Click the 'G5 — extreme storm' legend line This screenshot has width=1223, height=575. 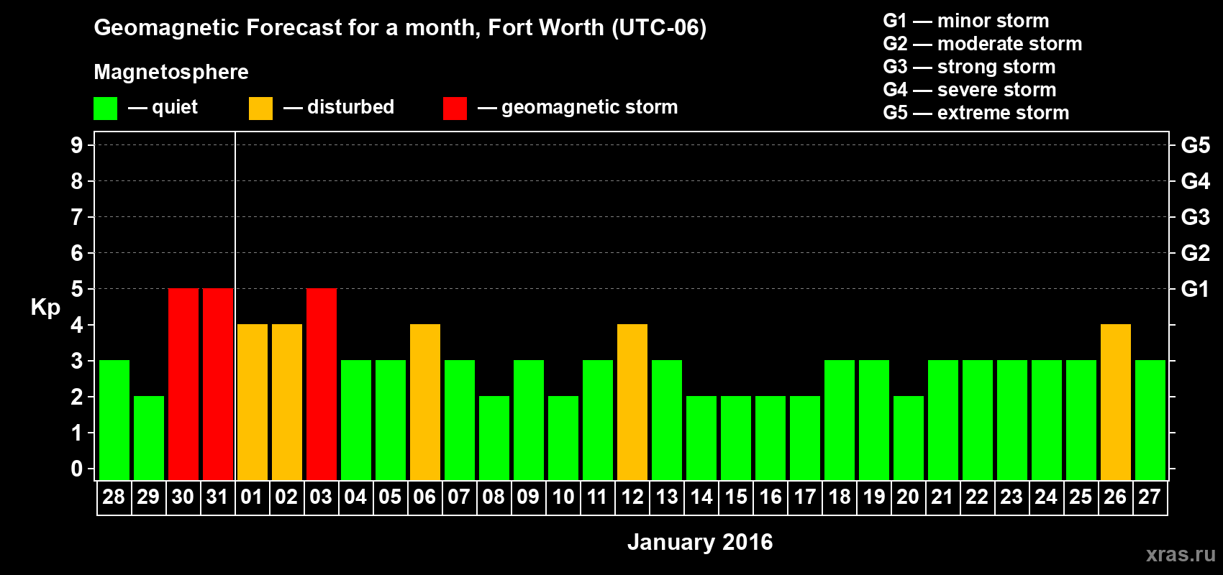pos(976,113)
